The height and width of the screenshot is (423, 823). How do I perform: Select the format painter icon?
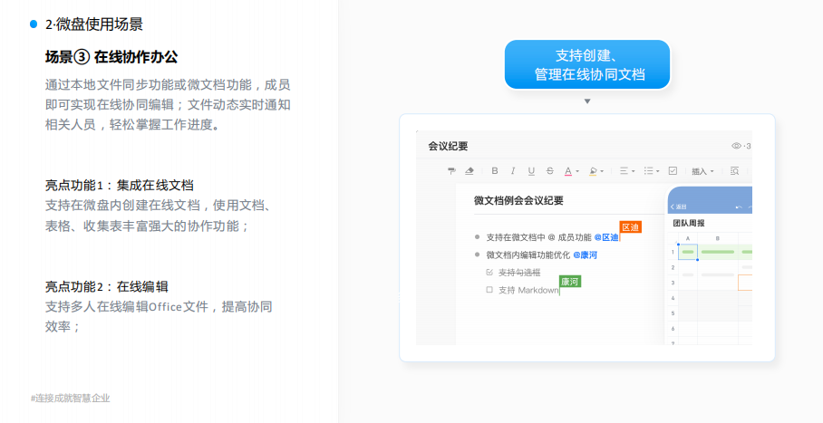click(451, 170)
